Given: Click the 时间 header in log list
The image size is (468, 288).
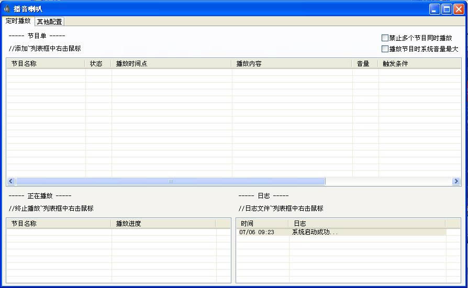Looking at the screenshot, I should pyautogui.click(x=262, y=223).
